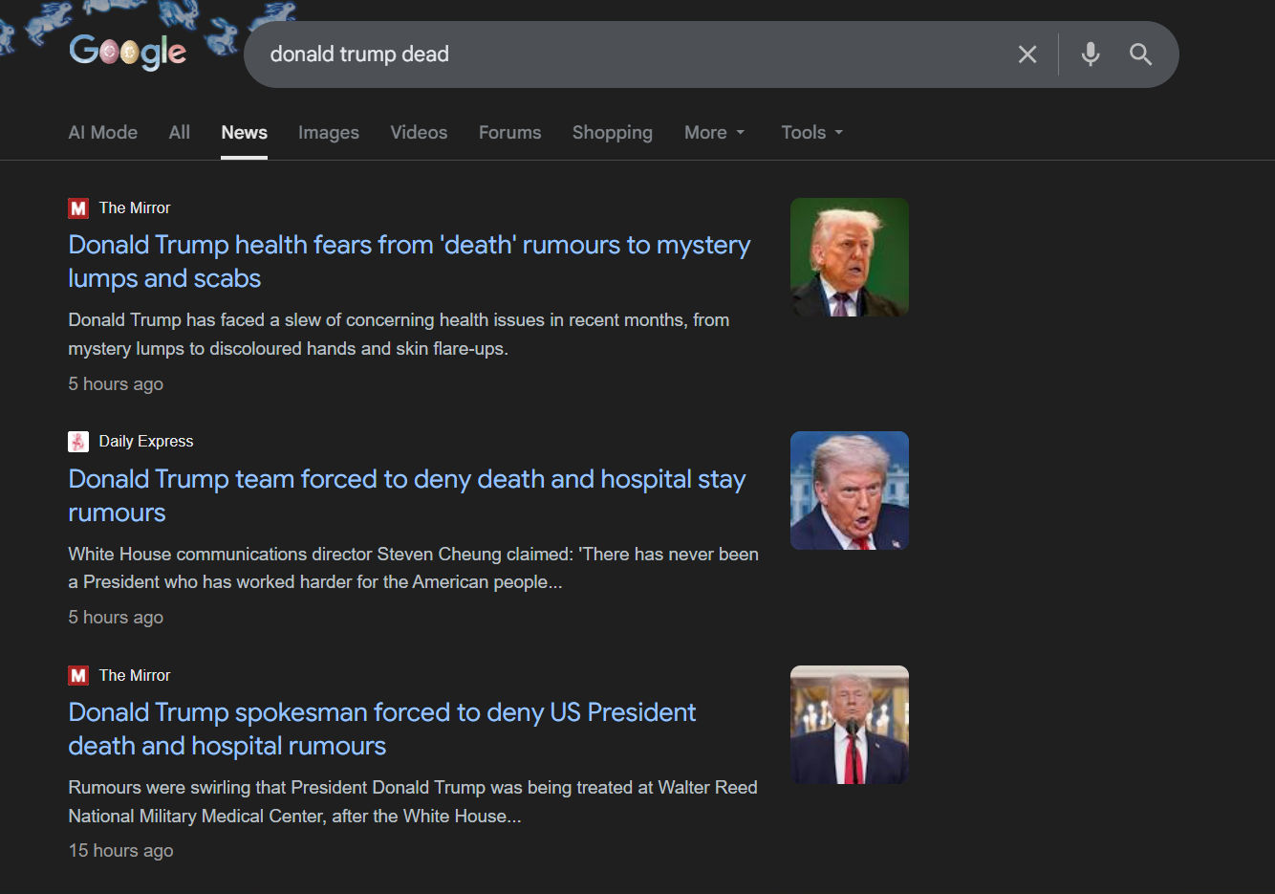Switch to the All results tab
Viewport: 1275px width, 894px height.
tap(179, 133)
